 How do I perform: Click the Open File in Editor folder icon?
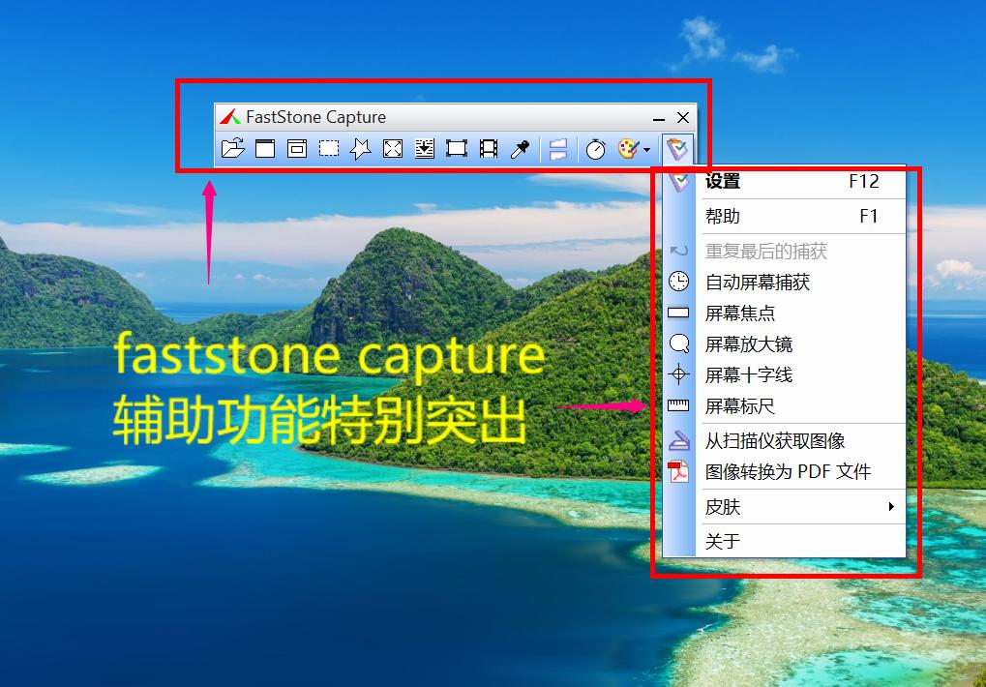(232, 148)
